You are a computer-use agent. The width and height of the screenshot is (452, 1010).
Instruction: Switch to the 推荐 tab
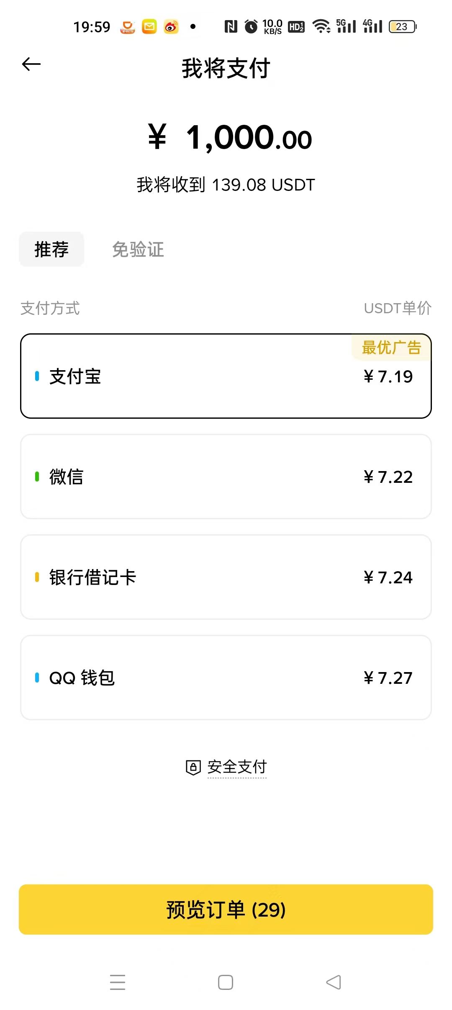(x=51, y=250)
